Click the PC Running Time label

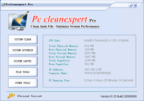point(59,80)
